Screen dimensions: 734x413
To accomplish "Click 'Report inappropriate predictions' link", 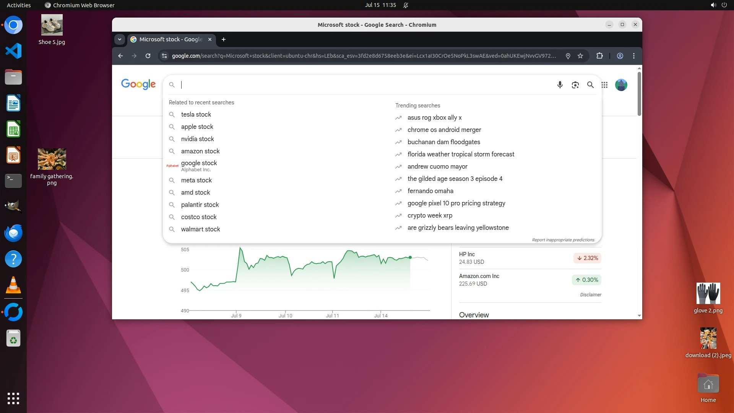I will 563,240.
